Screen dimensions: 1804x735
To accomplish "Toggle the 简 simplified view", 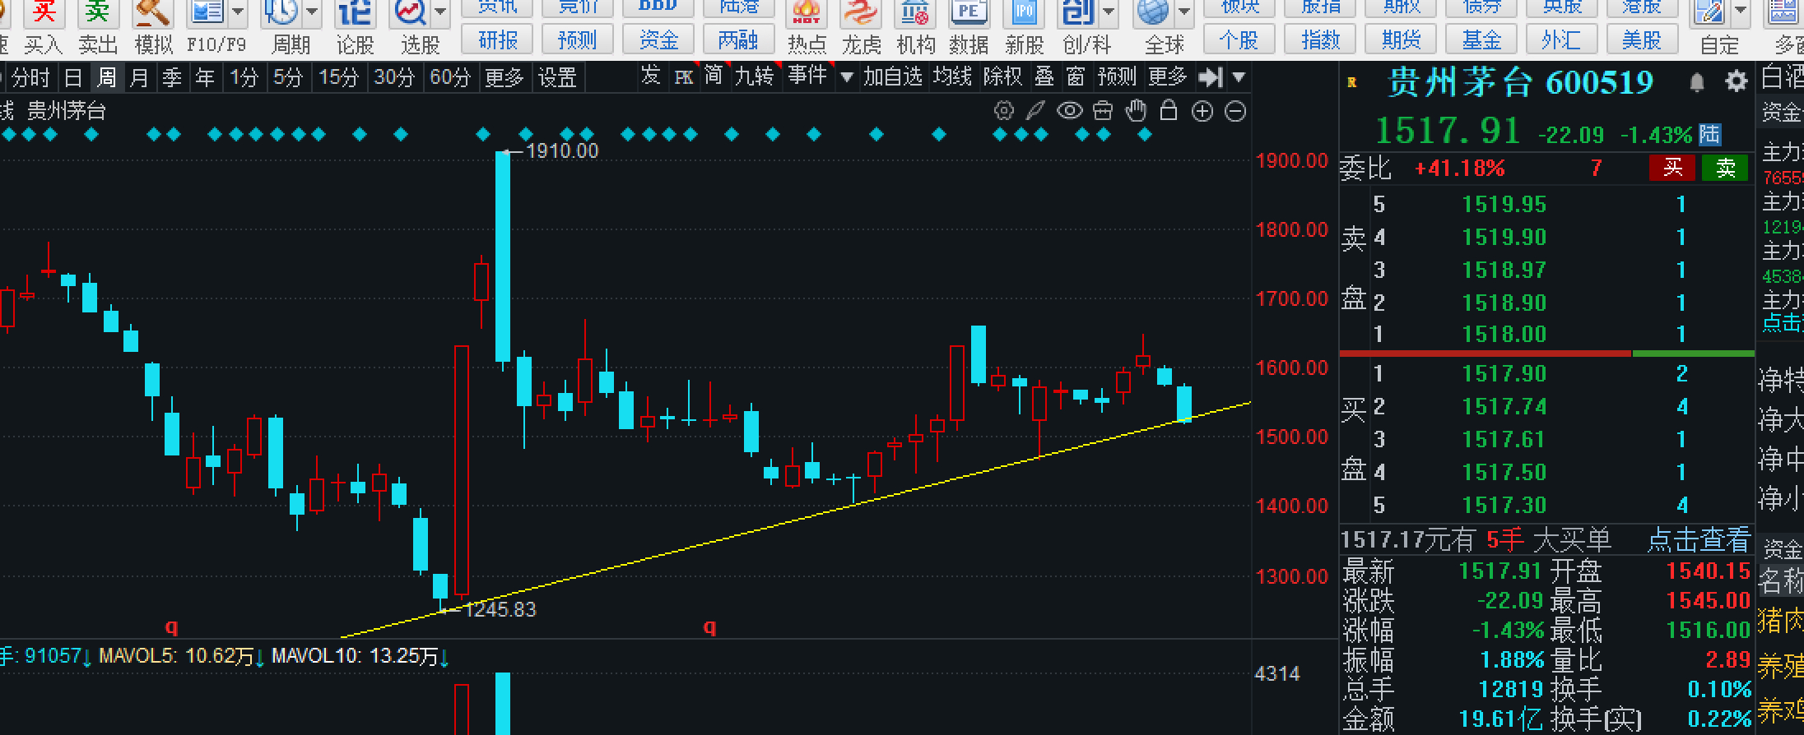I will tap(714, 76).
